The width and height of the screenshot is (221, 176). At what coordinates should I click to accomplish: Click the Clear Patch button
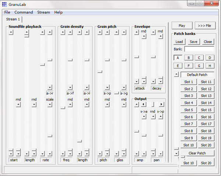tap(197, 153)
